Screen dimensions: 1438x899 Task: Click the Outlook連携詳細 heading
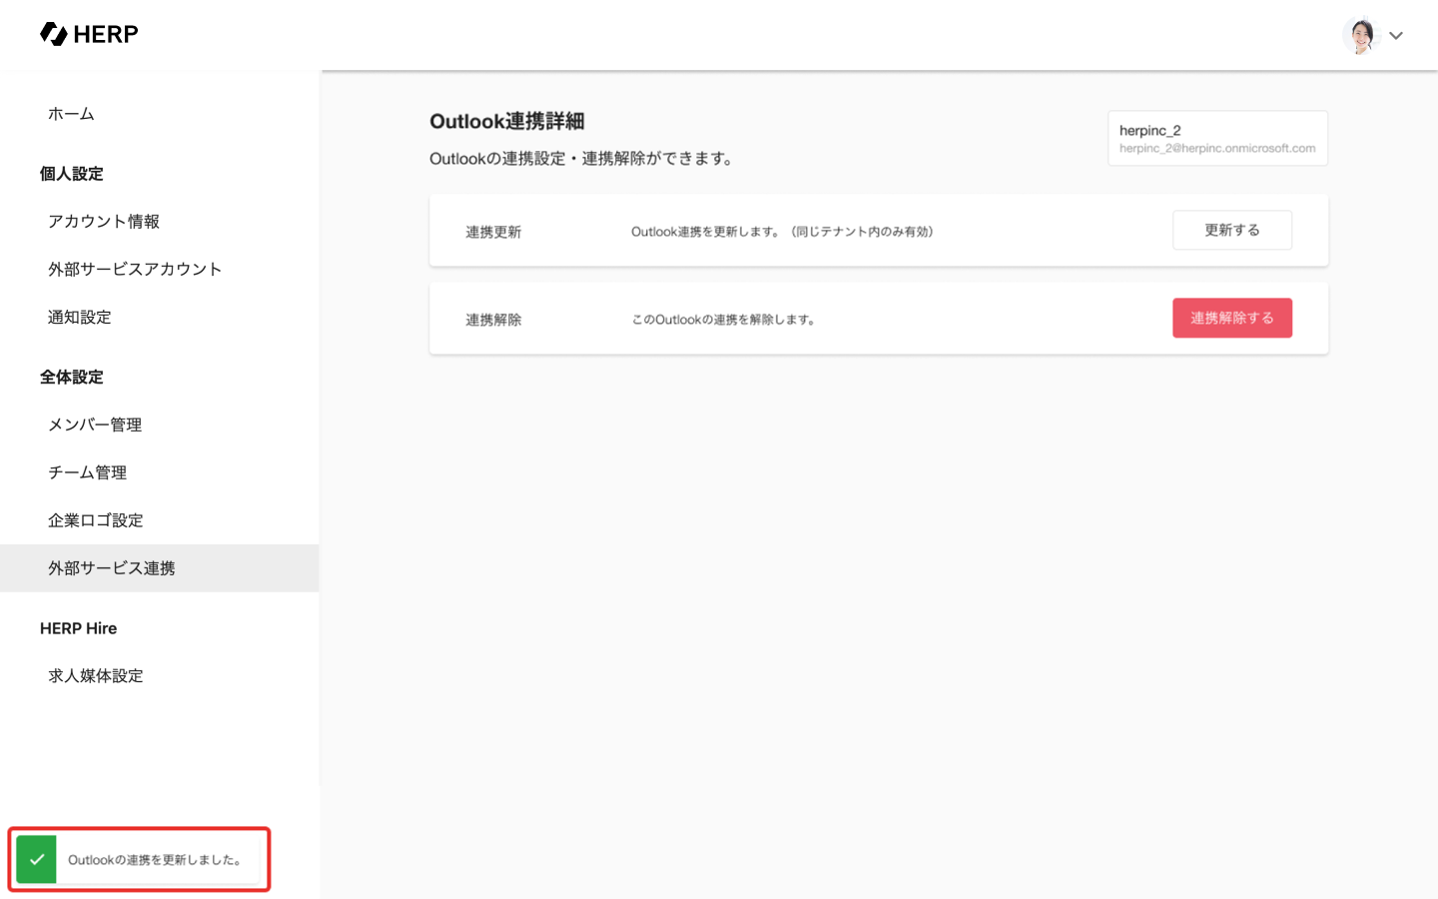point(507,122)
